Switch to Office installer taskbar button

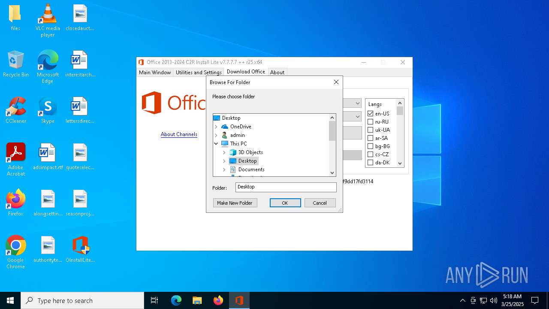[x=239, y=300]
